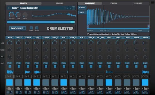Viewport: 155px width, 95px height.
Task: Open the OUT1 output selector on Tom_M strip
Action: [73, 76]
